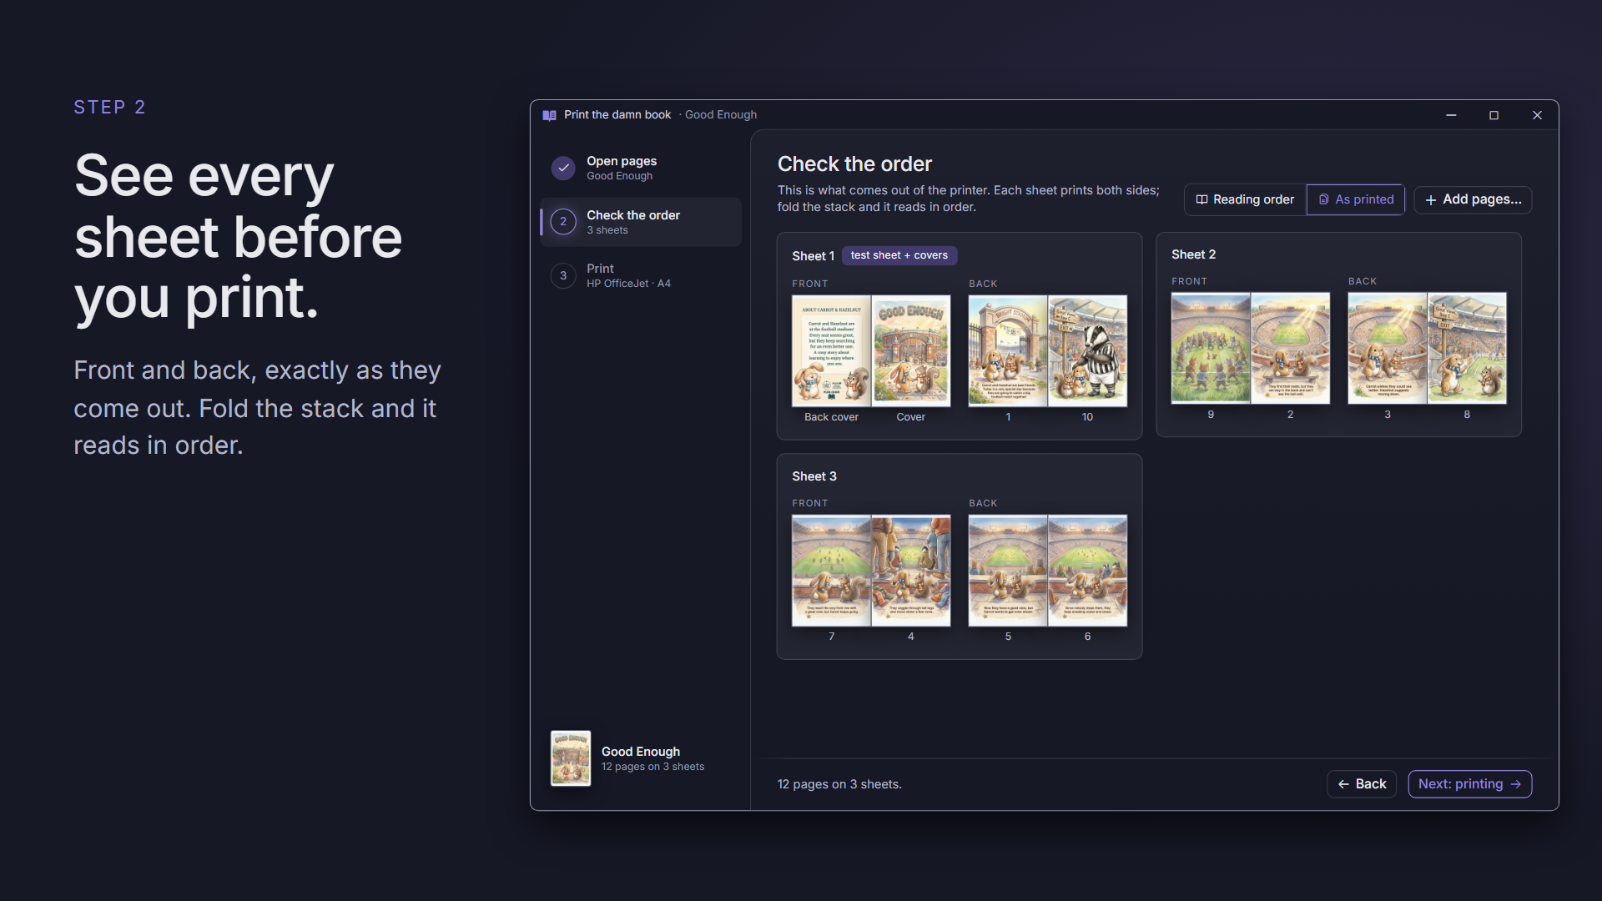Click the plus icon on Add pages

pyautogui.click(x=1431, y=200)
